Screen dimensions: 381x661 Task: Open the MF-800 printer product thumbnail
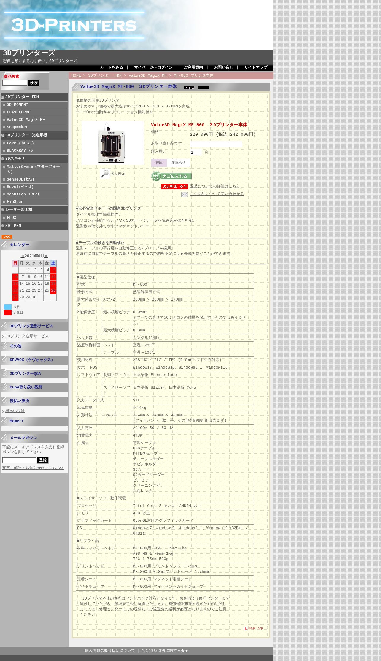click(x=113, y=143)
